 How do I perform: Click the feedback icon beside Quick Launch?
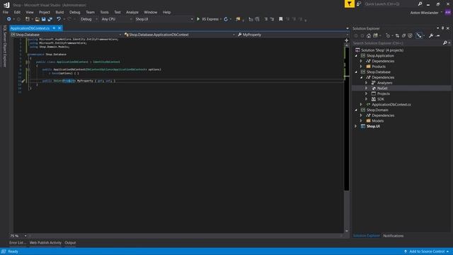pyautogui.click(x=359, y=4)
